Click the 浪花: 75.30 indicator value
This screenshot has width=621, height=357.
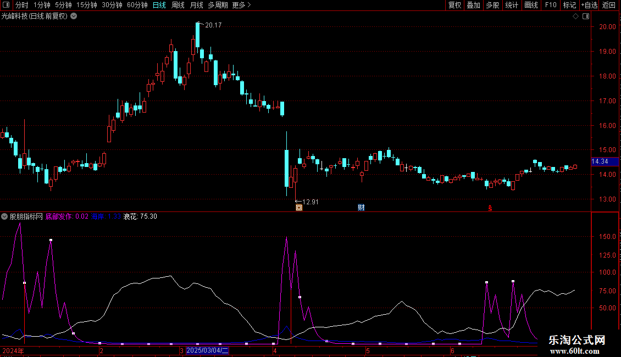pos(140,216)
